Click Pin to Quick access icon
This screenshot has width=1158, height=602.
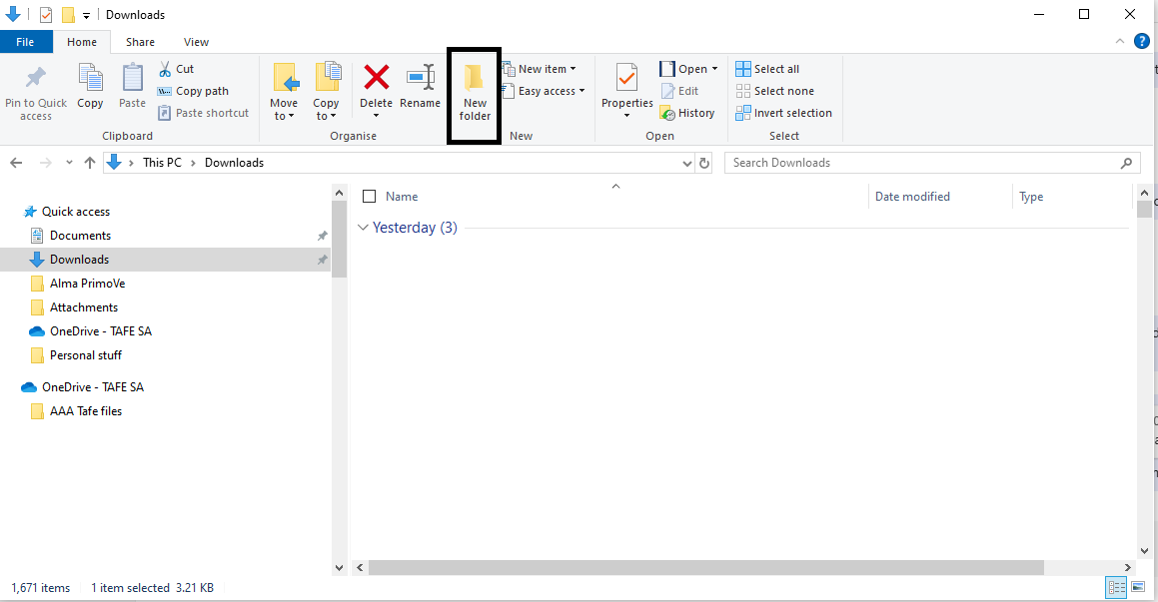tap(36, 80)
